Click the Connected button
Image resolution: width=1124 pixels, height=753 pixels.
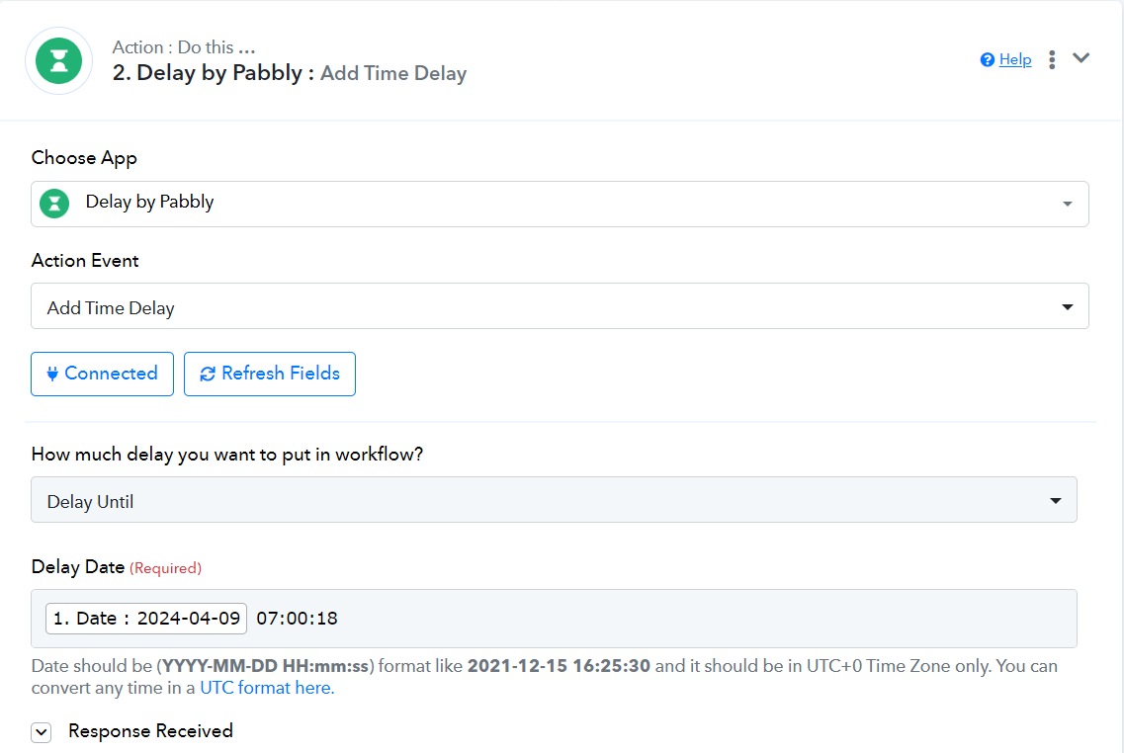[x=102, y=374]
